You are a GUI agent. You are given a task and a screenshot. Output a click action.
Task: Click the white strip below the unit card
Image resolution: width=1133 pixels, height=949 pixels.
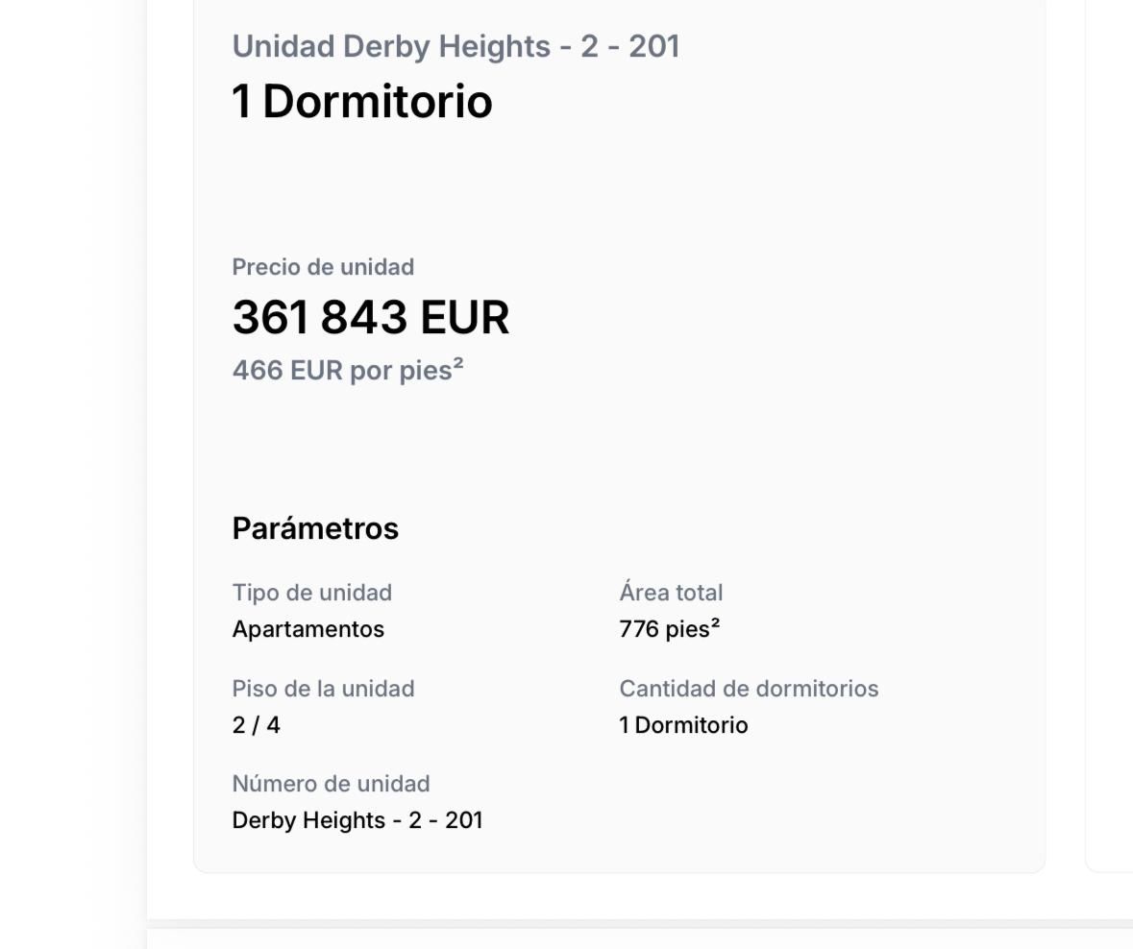615,897
